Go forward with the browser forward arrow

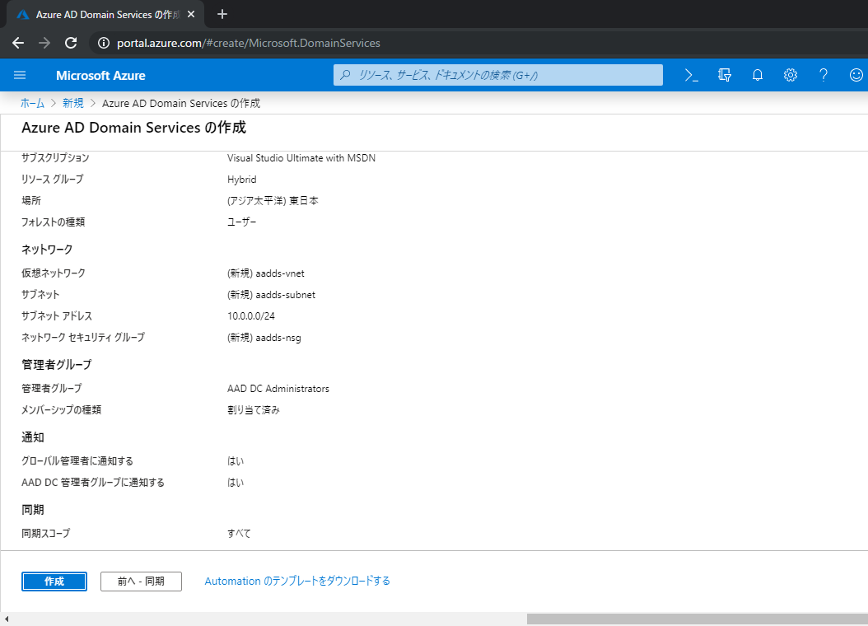coord(44,43)
